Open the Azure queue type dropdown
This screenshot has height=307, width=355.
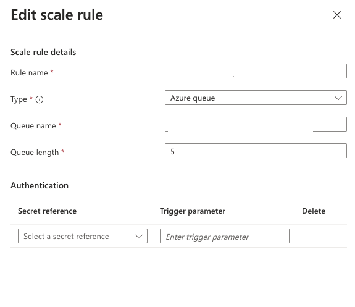[256, 98]
